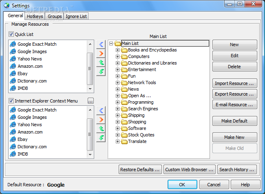The height and width of the screenshot is (194, 265).
Task: Click the green move-up arrow beside Context Menu list
Action: [x=101, y=129]
